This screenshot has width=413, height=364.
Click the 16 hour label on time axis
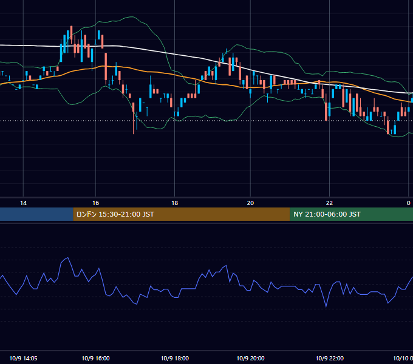pos(95,203)
